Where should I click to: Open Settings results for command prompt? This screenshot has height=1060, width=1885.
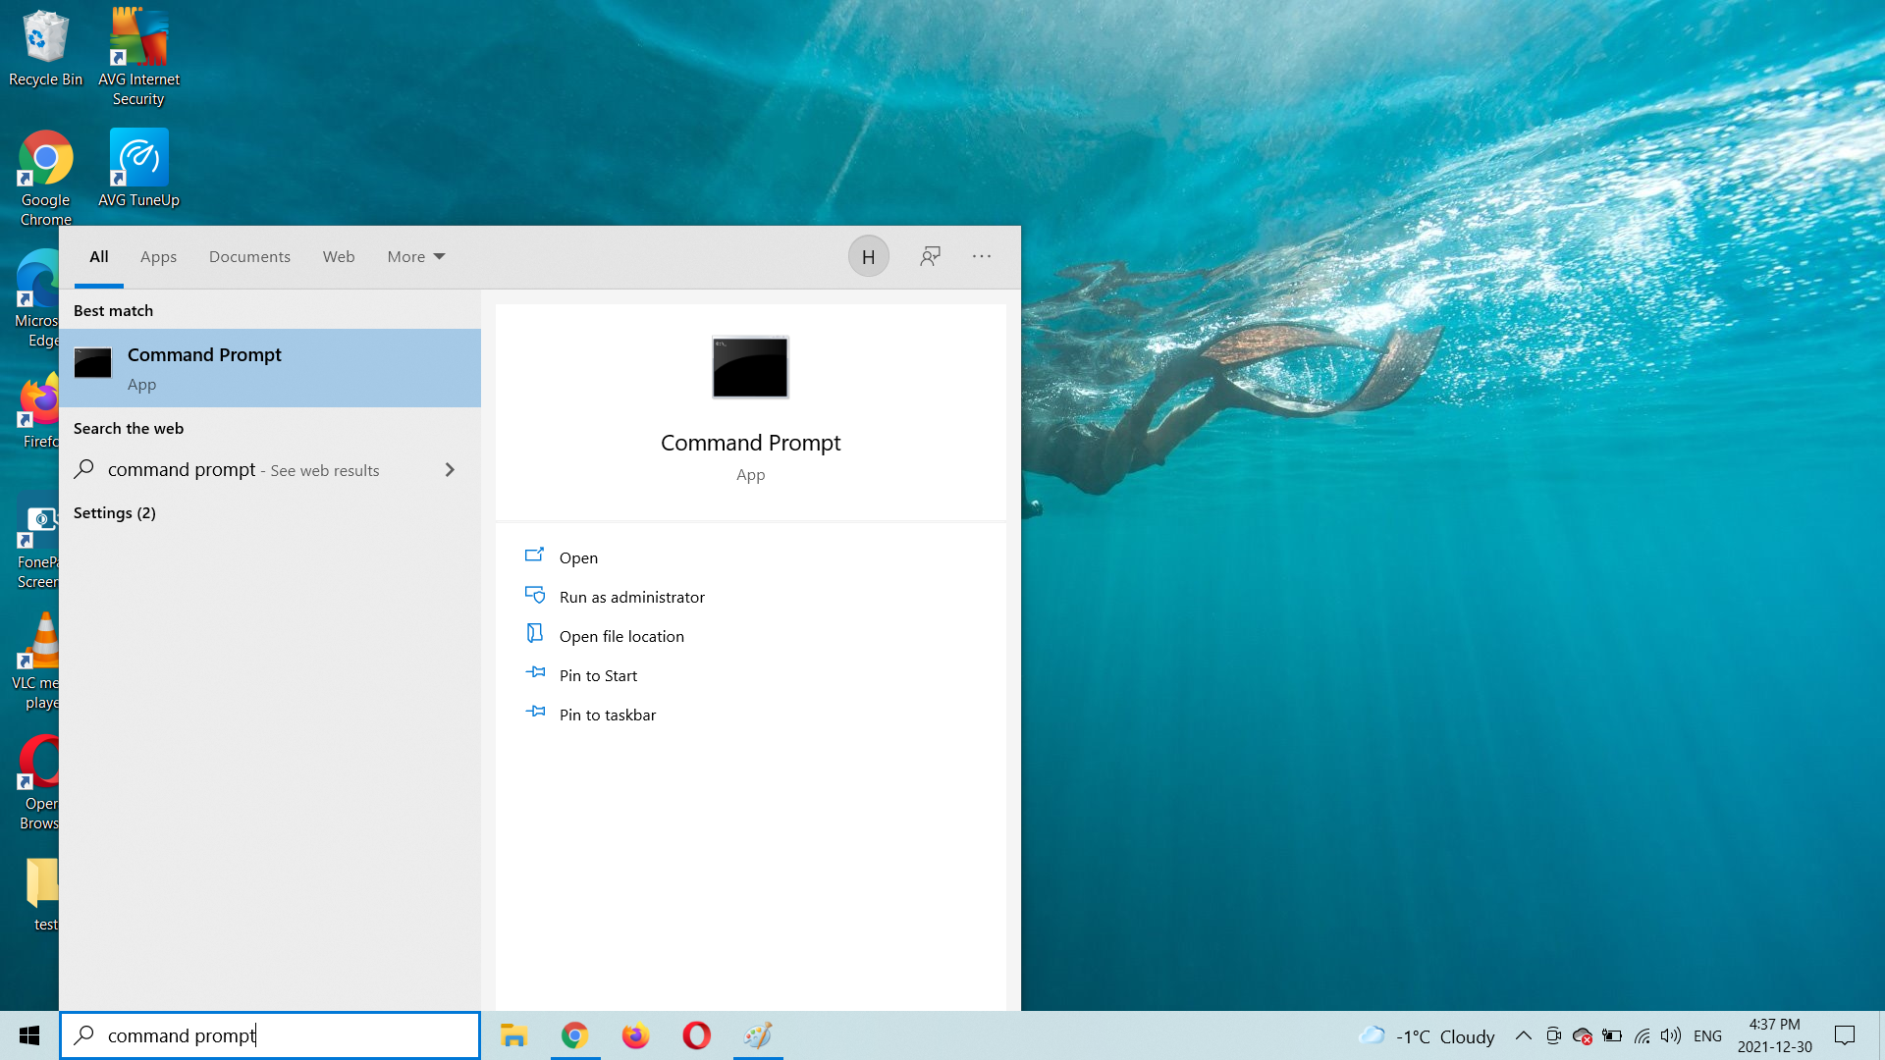(x=115, y=512)
